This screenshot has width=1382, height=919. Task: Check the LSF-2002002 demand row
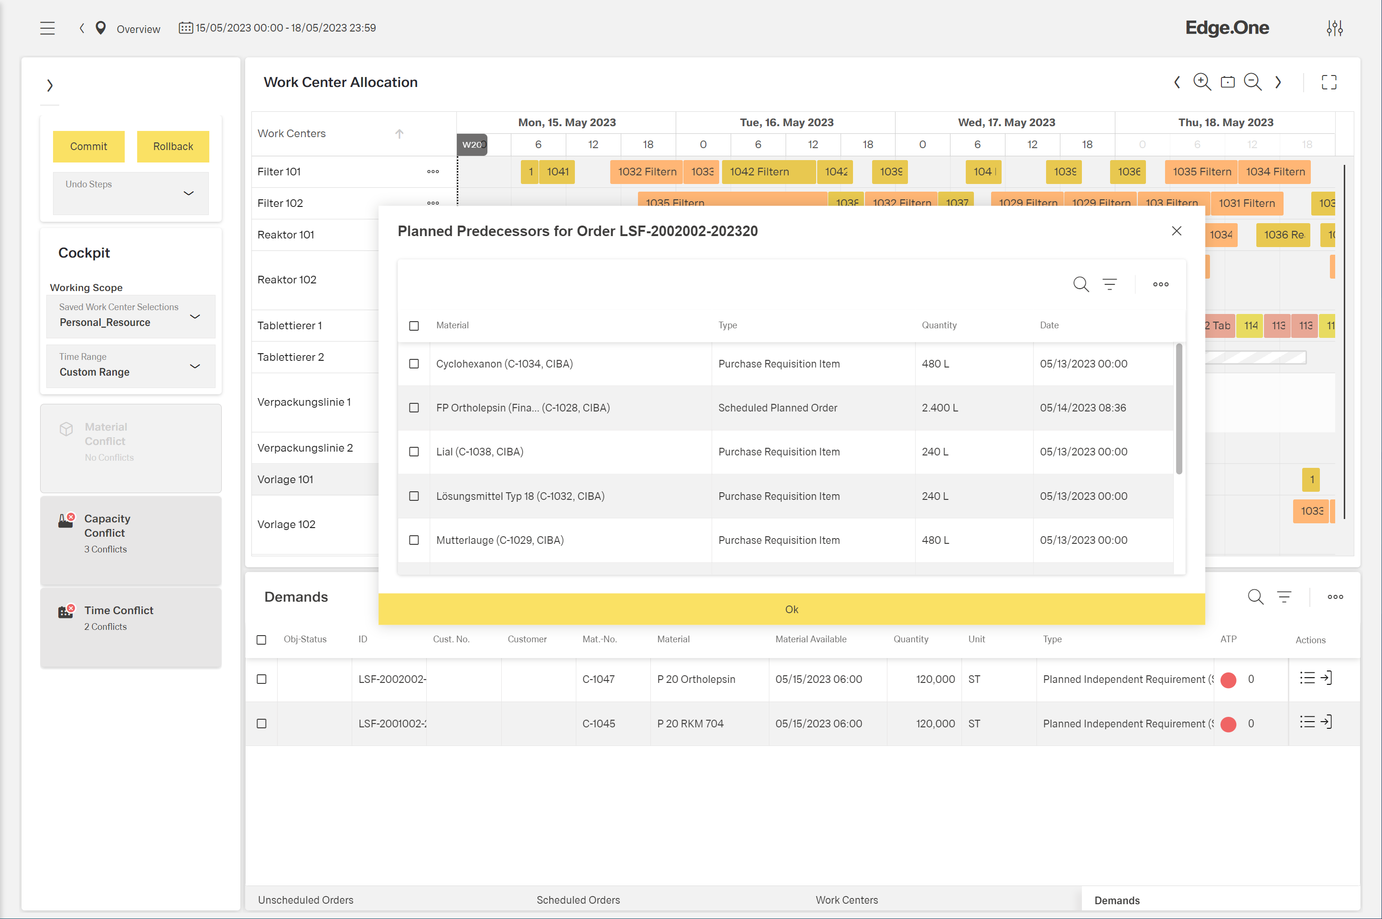coord(261,679)
